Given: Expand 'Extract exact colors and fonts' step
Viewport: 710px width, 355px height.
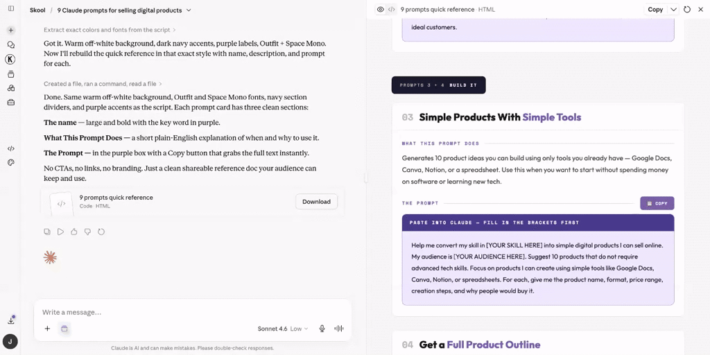Looking at the screenshot, I should pos(110,30).
